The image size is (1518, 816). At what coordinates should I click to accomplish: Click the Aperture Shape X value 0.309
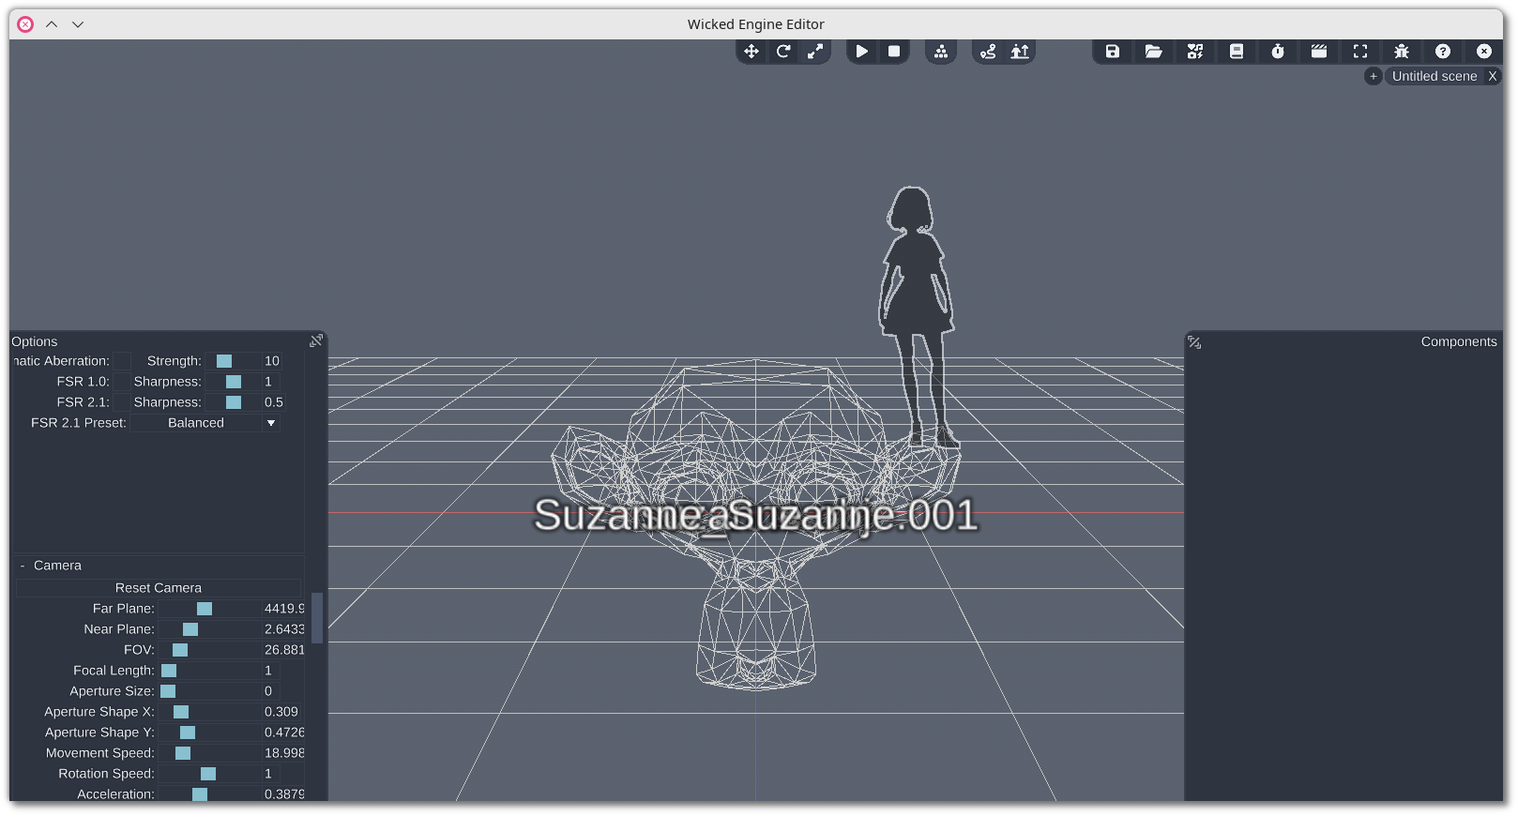point(283,712)
